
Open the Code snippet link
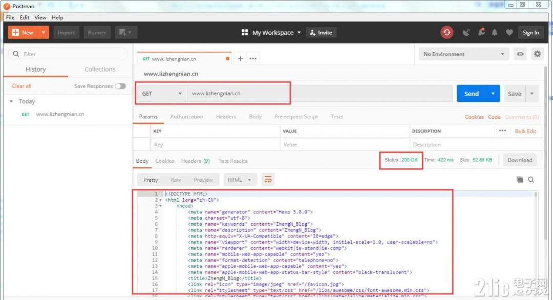click(x=494, y=117)
